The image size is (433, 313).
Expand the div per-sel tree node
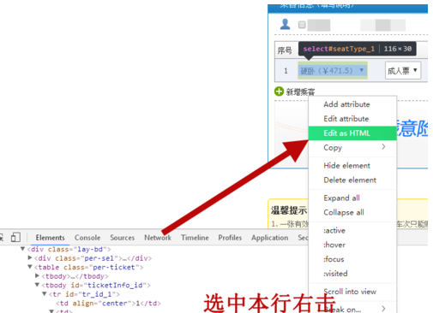click(x=30, y=257)
